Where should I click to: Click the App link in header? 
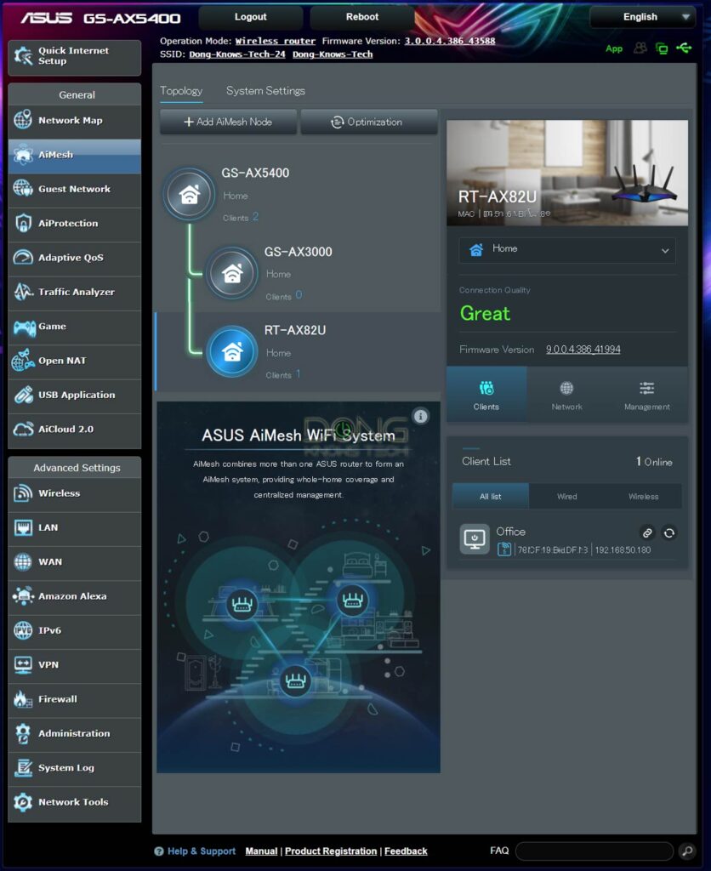(x=614, y=48)
